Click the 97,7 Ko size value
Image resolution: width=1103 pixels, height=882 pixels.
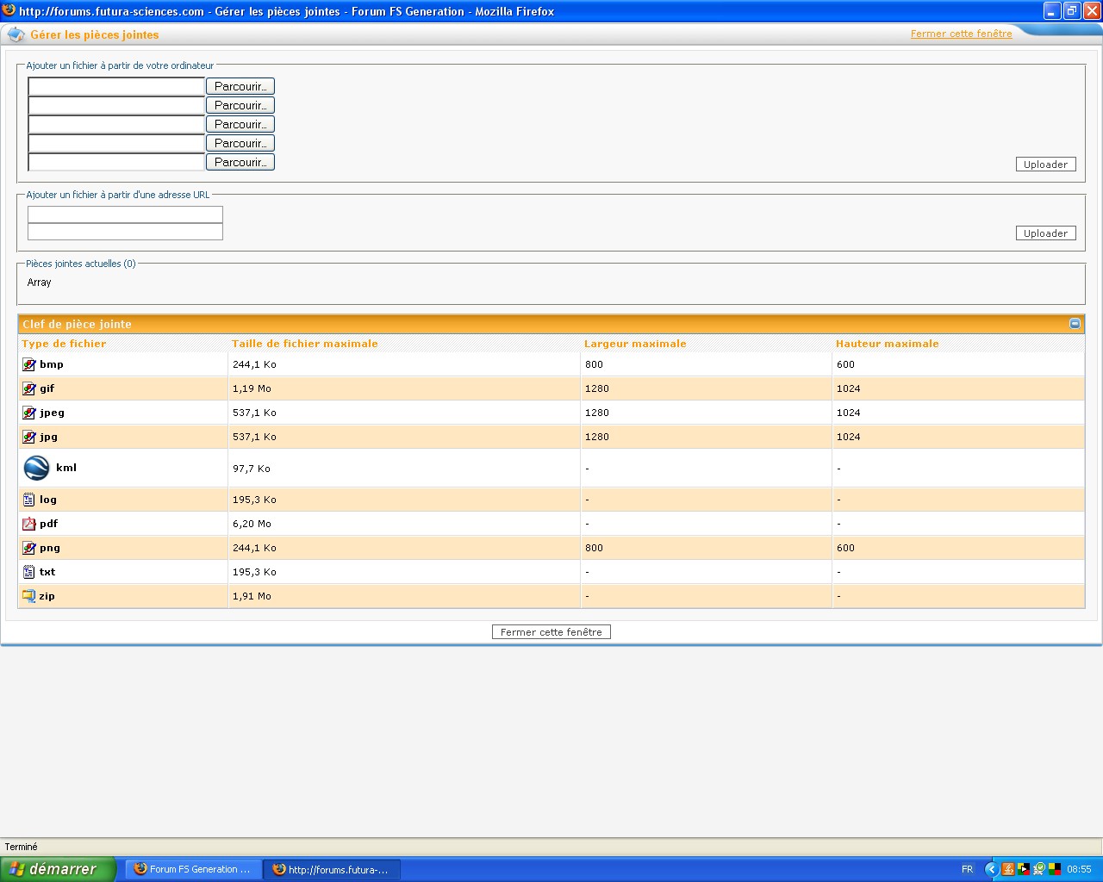tap(252, 469)
